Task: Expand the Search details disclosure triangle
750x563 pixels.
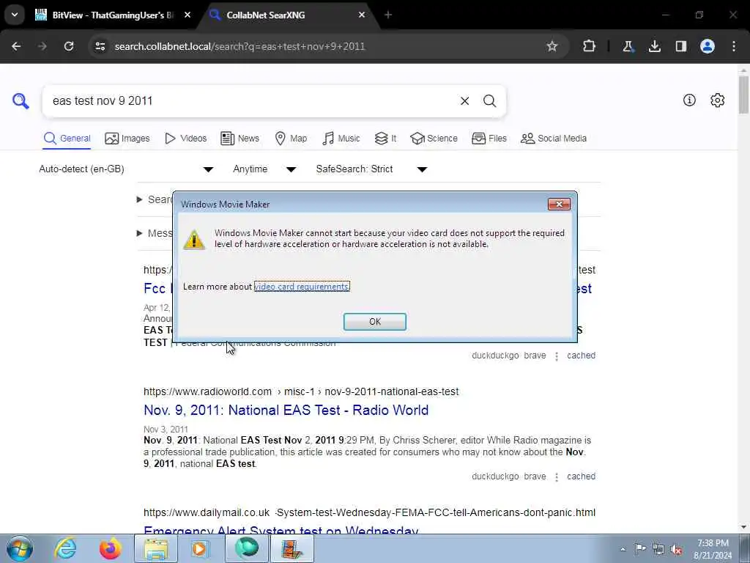Action: tap(139, 199)
